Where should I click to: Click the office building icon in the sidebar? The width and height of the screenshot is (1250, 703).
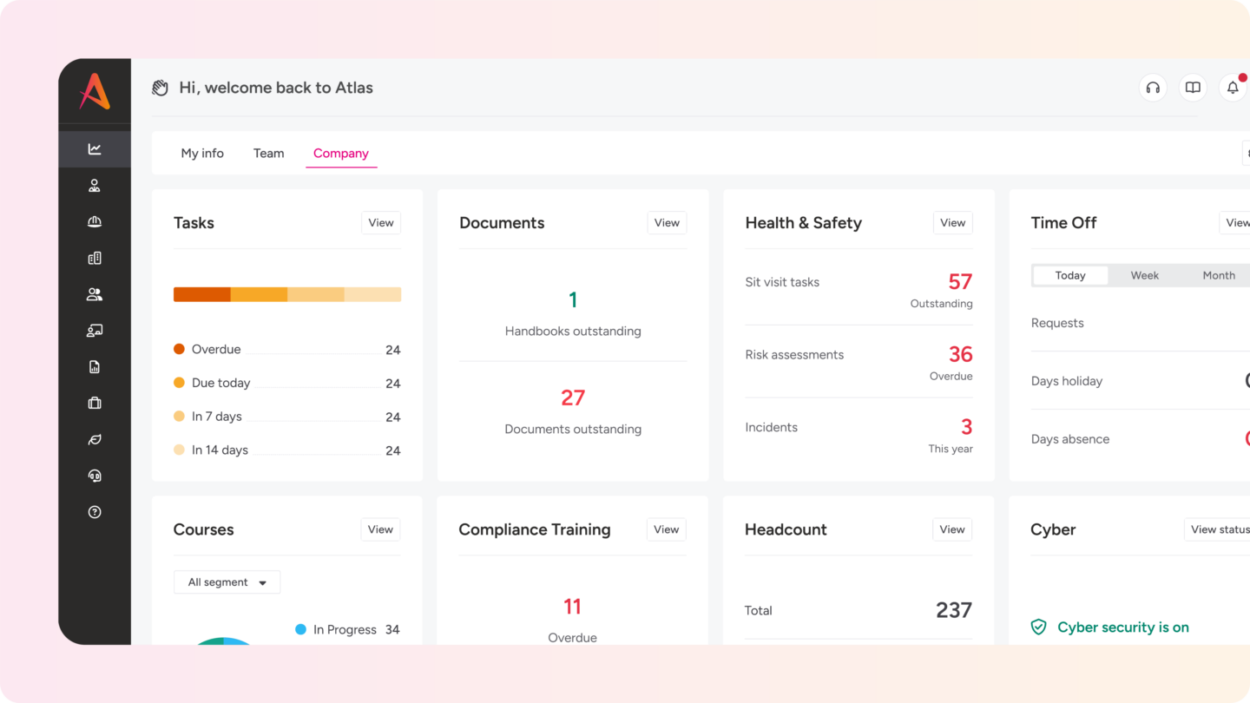[95, 258]
